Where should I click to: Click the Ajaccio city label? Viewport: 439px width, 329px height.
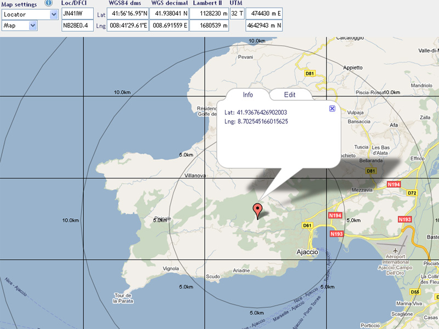[x=307, y=252]
